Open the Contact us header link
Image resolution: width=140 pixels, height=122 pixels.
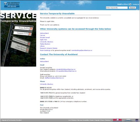[136, 4]
